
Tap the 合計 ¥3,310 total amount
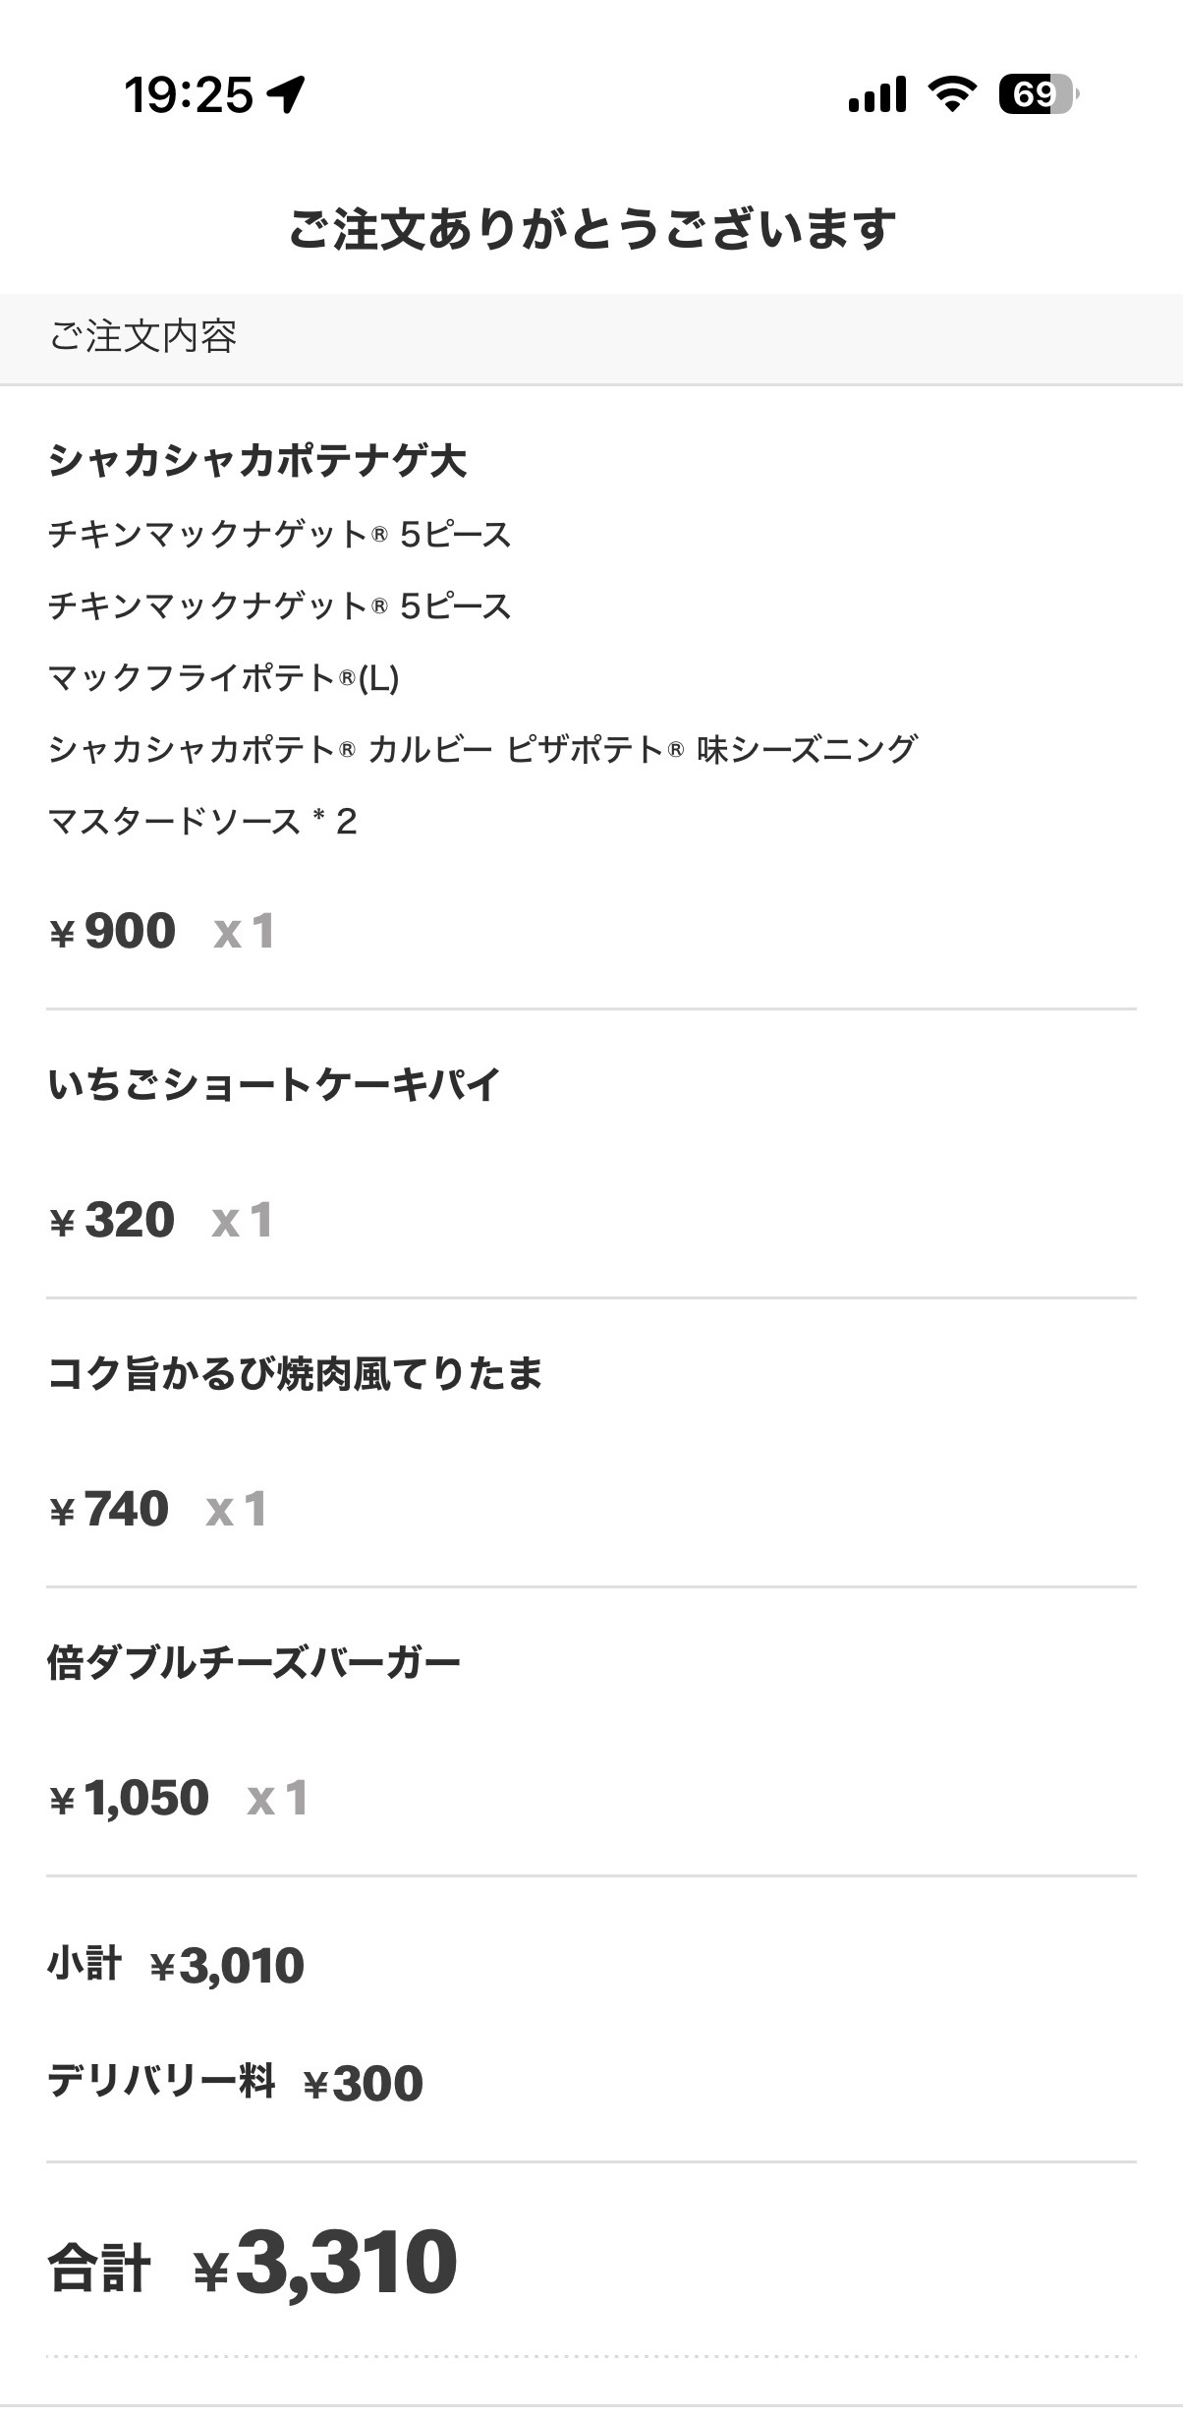253,2263
